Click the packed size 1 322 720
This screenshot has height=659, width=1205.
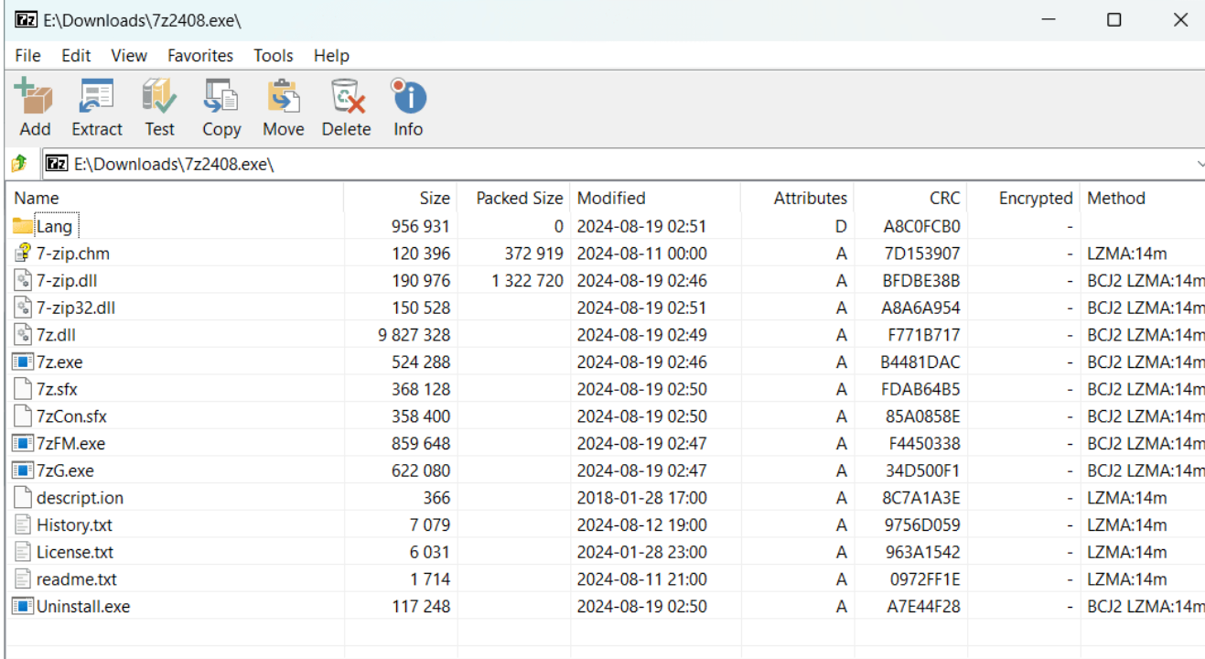pyautogui.click(x=527, y=281)
